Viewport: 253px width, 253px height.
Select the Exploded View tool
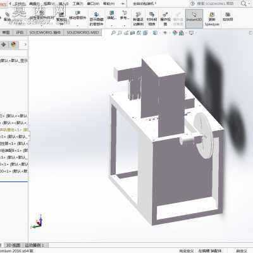click(x=166, y=18)
